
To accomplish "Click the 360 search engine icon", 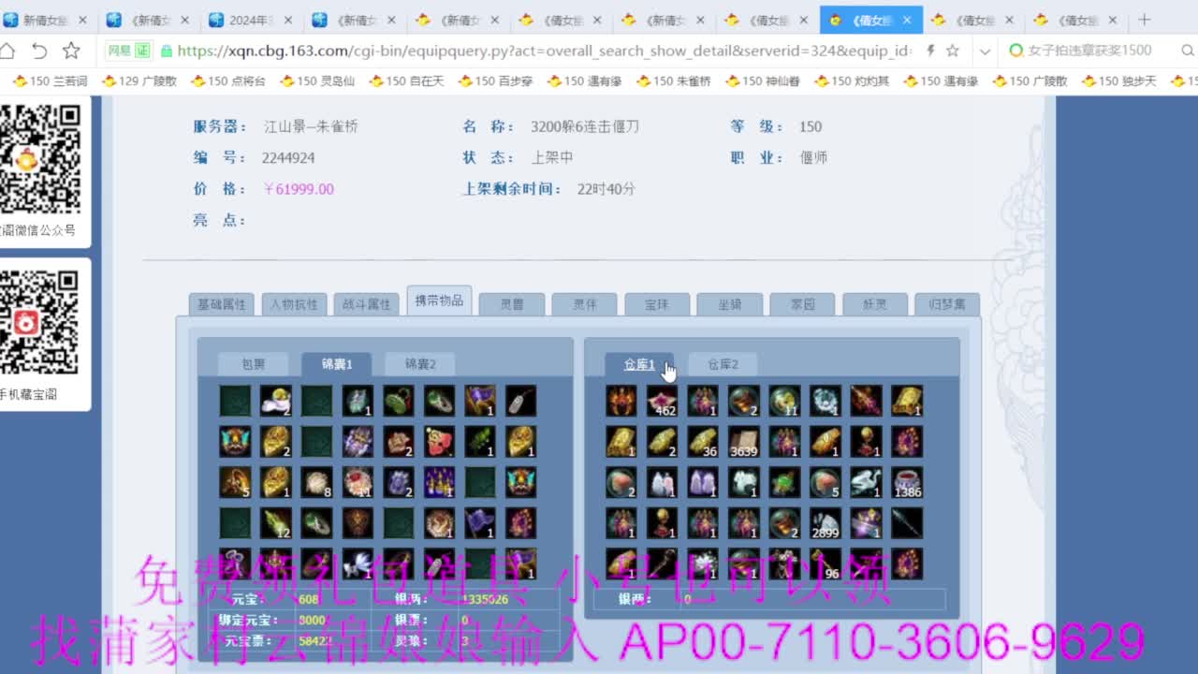I will pos(1016,51).
